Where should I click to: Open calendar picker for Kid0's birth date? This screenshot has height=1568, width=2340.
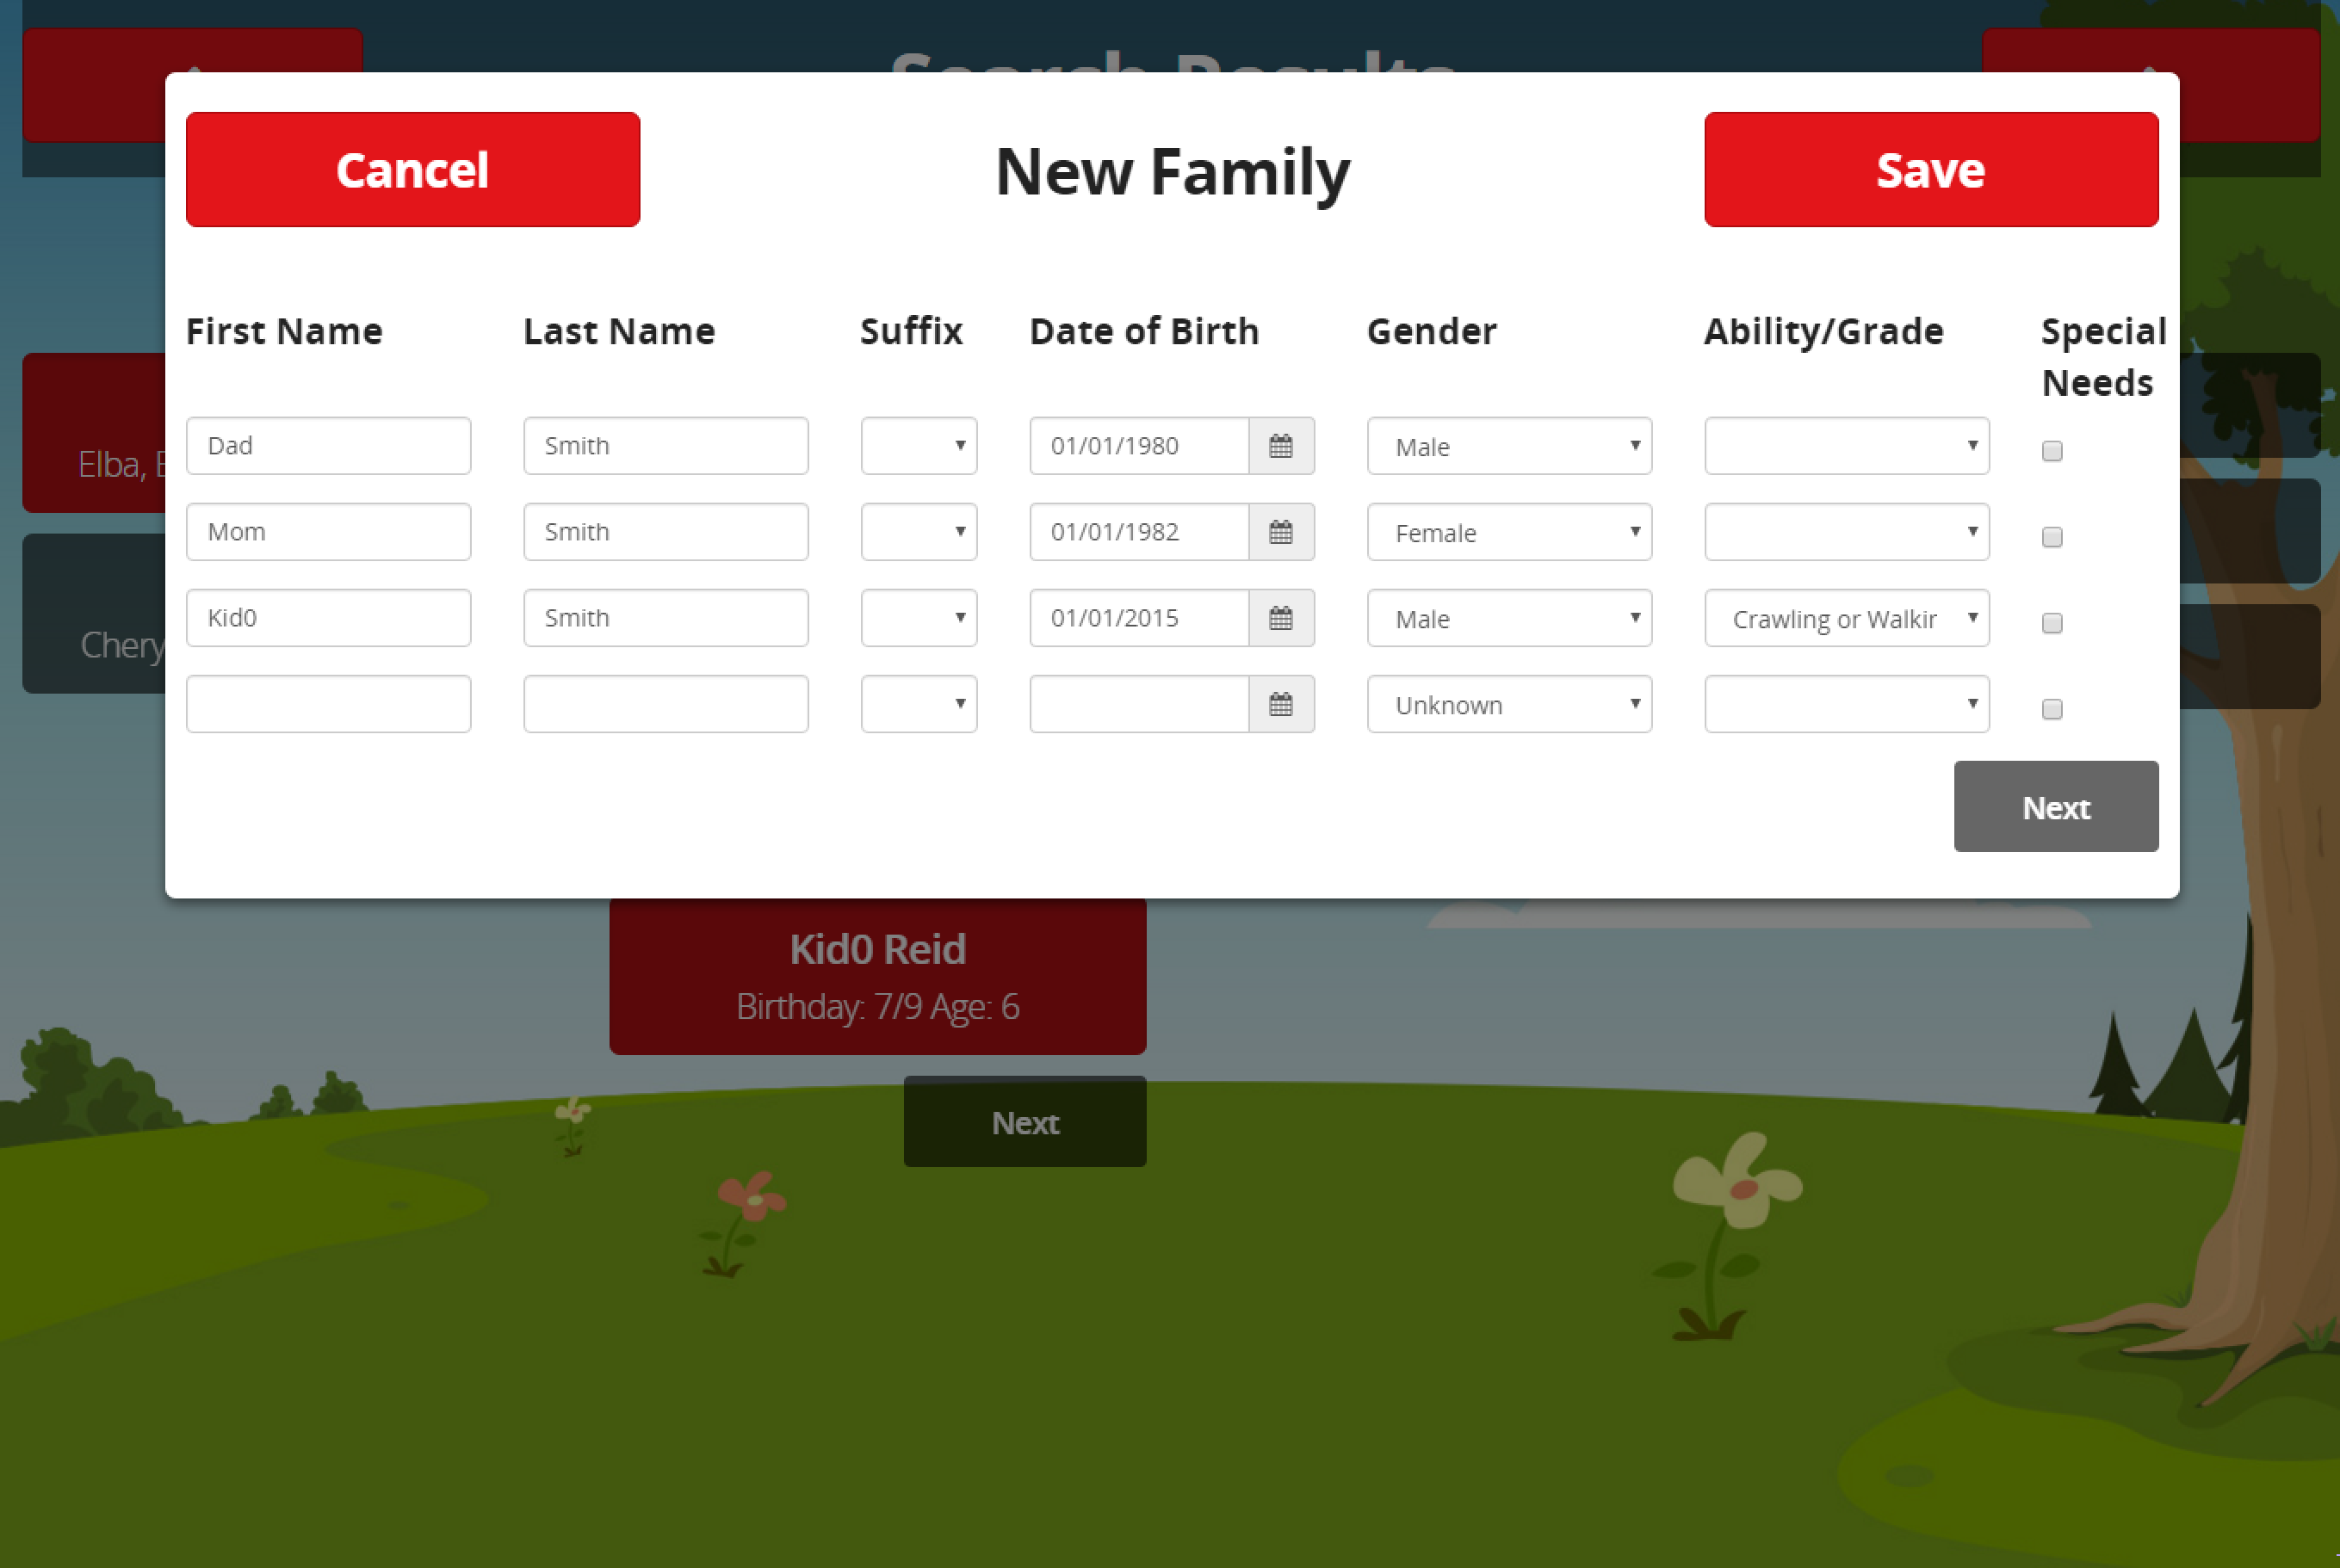point(1280,618)
